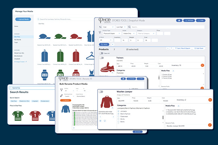Click Home icon in Rename All window
The height and width of the screenshot is (145, 218).
[123, 79]
